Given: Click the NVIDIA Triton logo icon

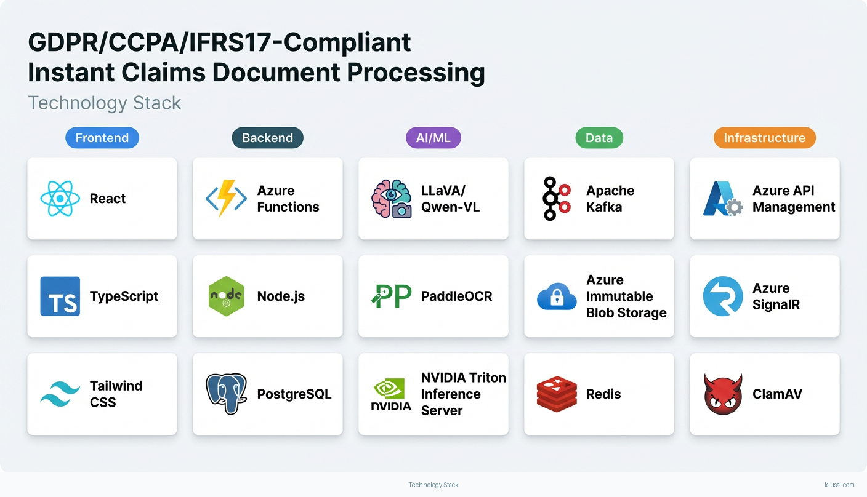Looking at the screenshot, I should 392,394.
